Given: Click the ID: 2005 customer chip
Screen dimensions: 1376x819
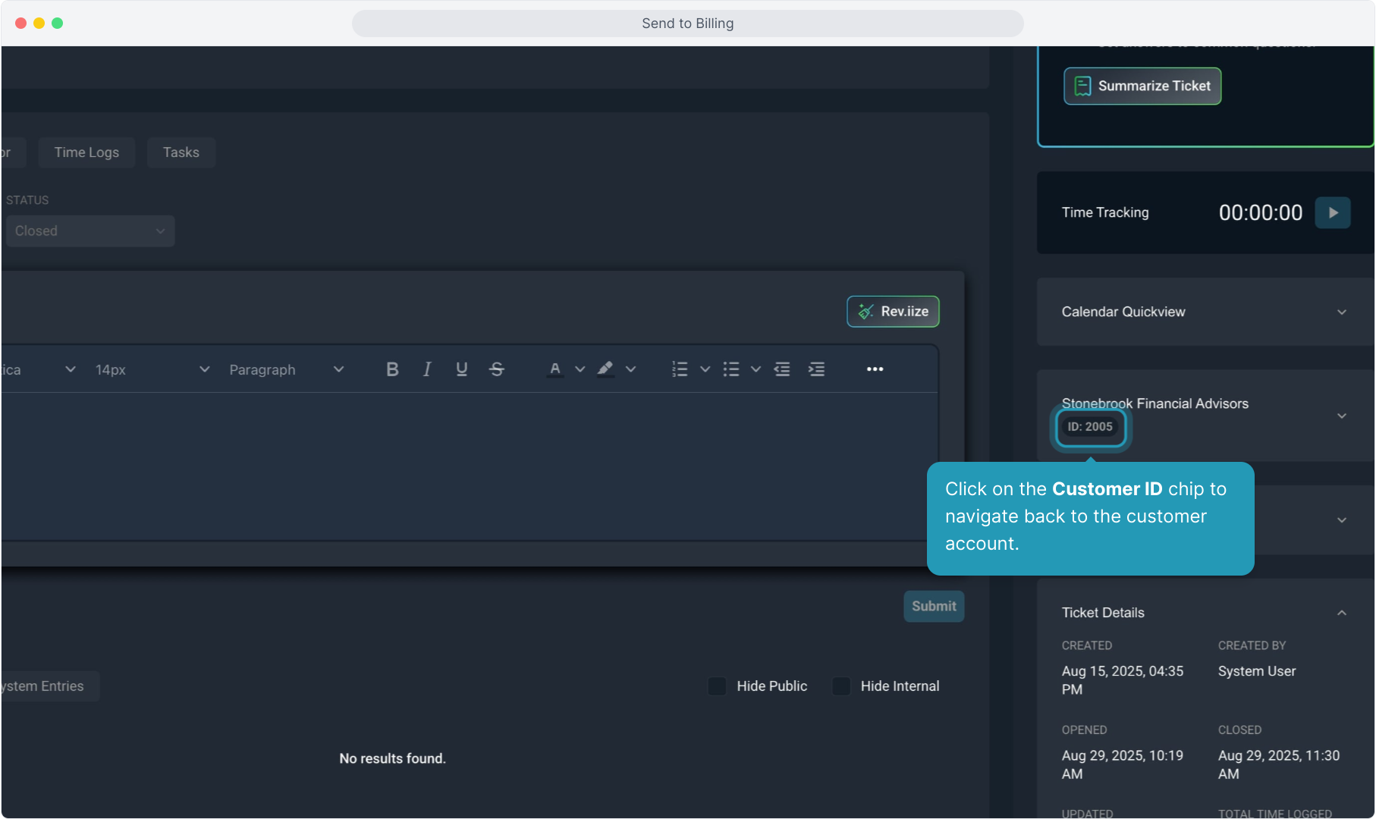Looking at the screenshot, I should (1090, 427).
